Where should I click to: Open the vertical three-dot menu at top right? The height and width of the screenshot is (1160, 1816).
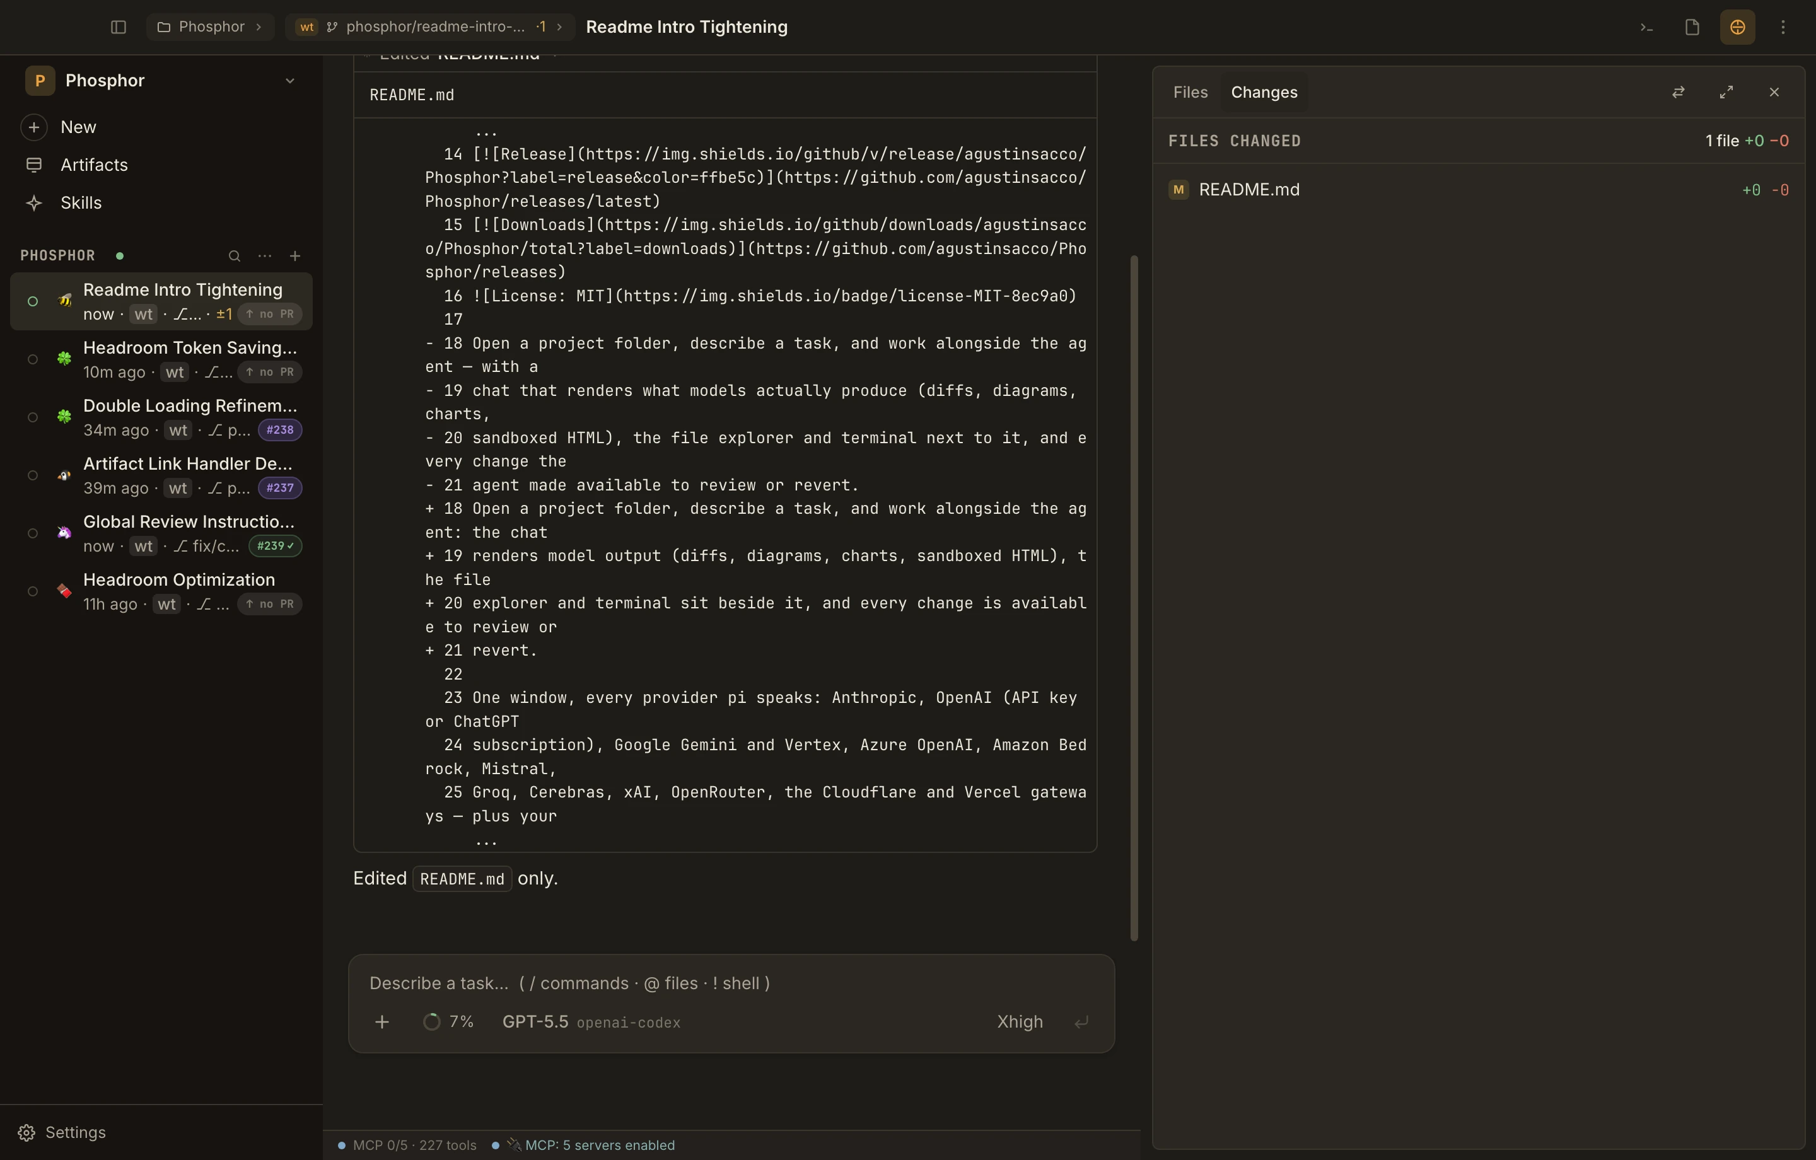1783,27
